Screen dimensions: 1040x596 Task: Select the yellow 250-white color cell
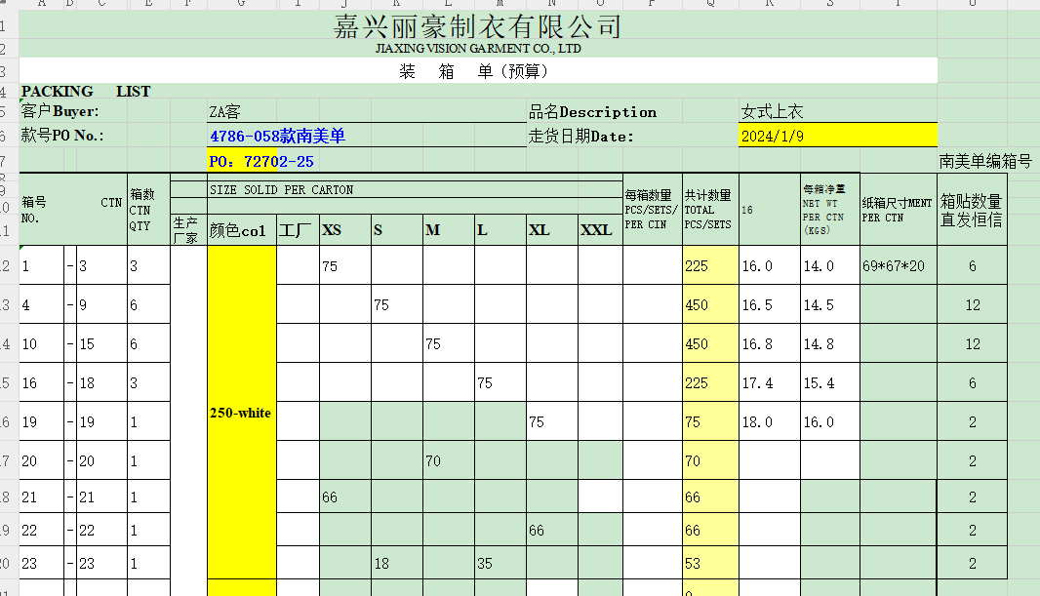click(x=241, y=413)
